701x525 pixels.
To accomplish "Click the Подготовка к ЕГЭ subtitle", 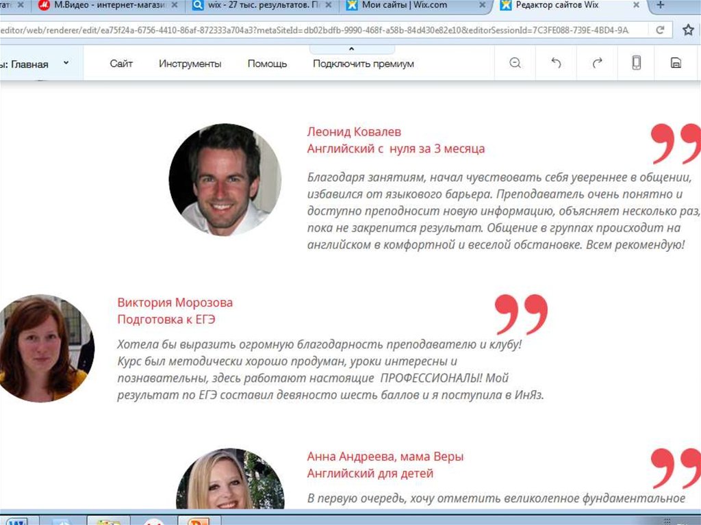I will click(166, 319).
